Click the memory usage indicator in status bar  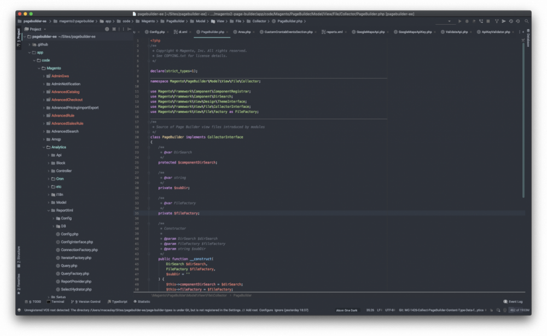coord(519,310)
